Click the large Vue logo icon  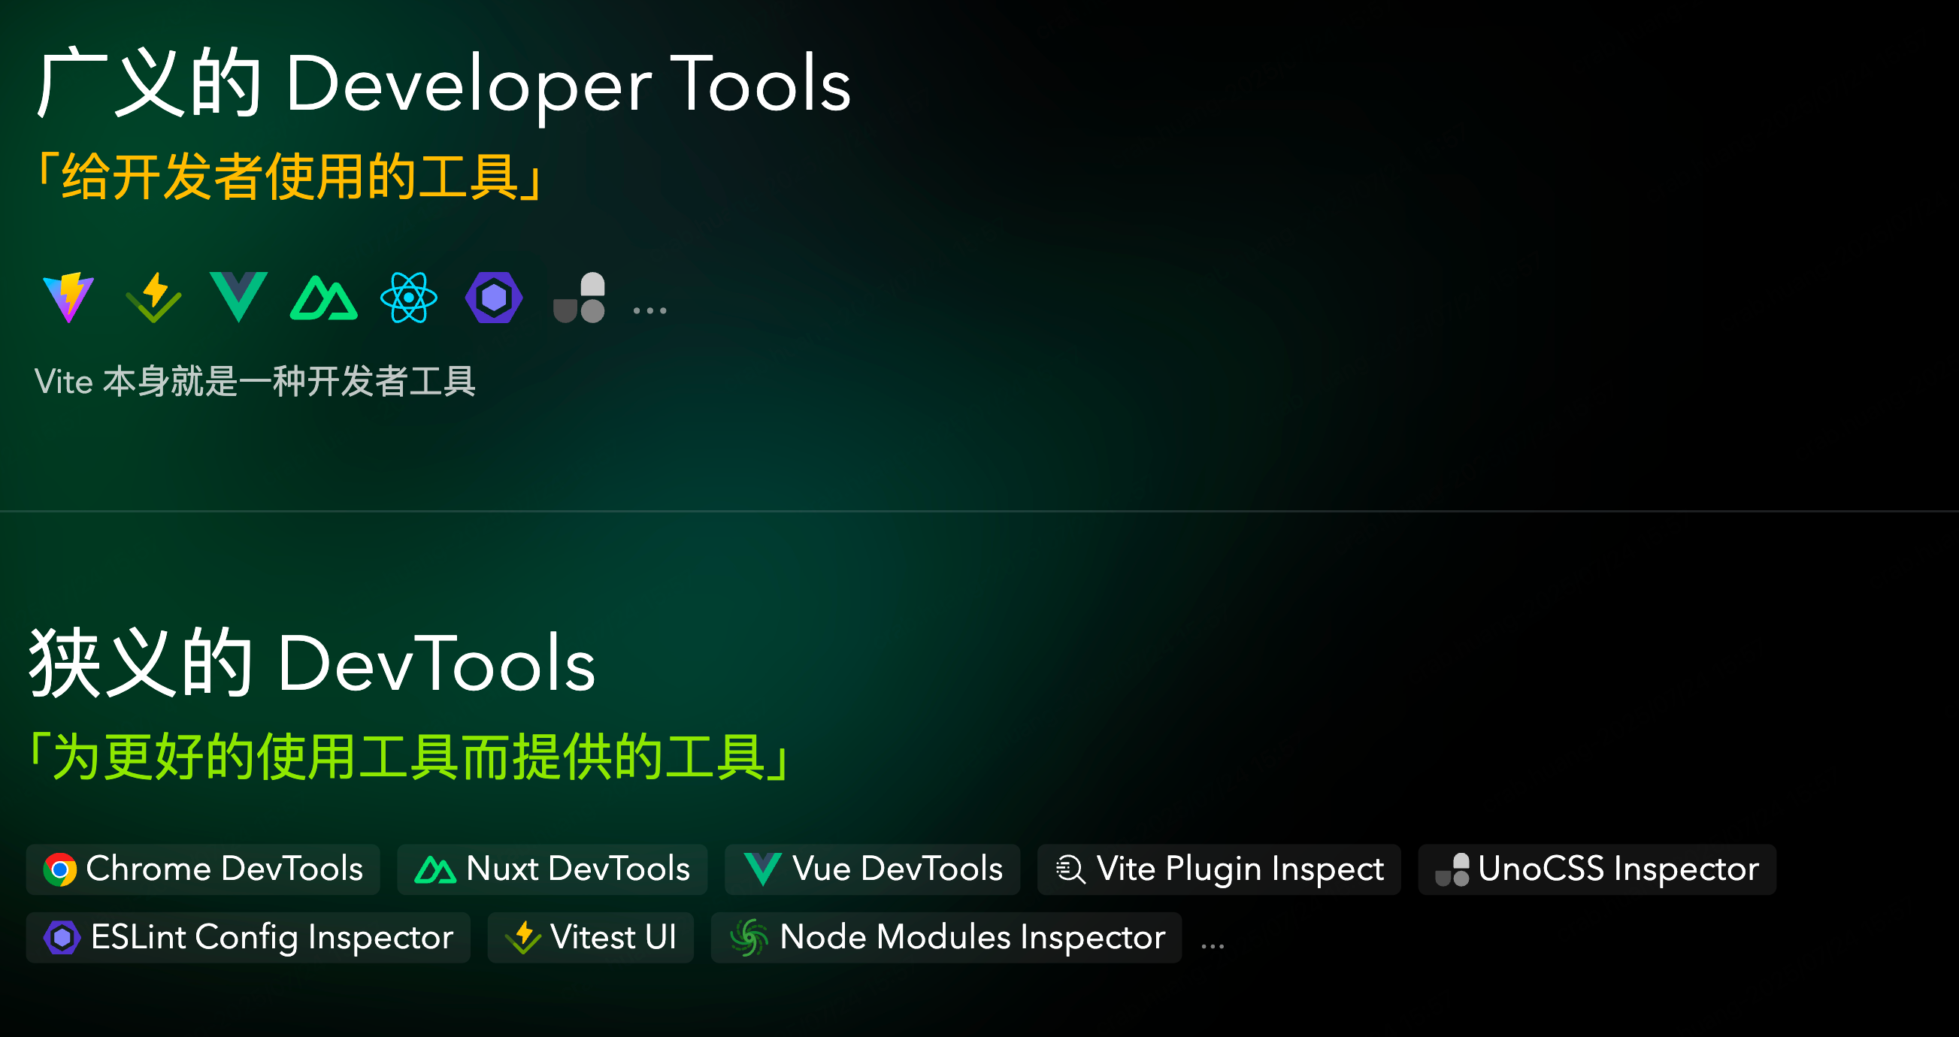[x=239, y=298]
